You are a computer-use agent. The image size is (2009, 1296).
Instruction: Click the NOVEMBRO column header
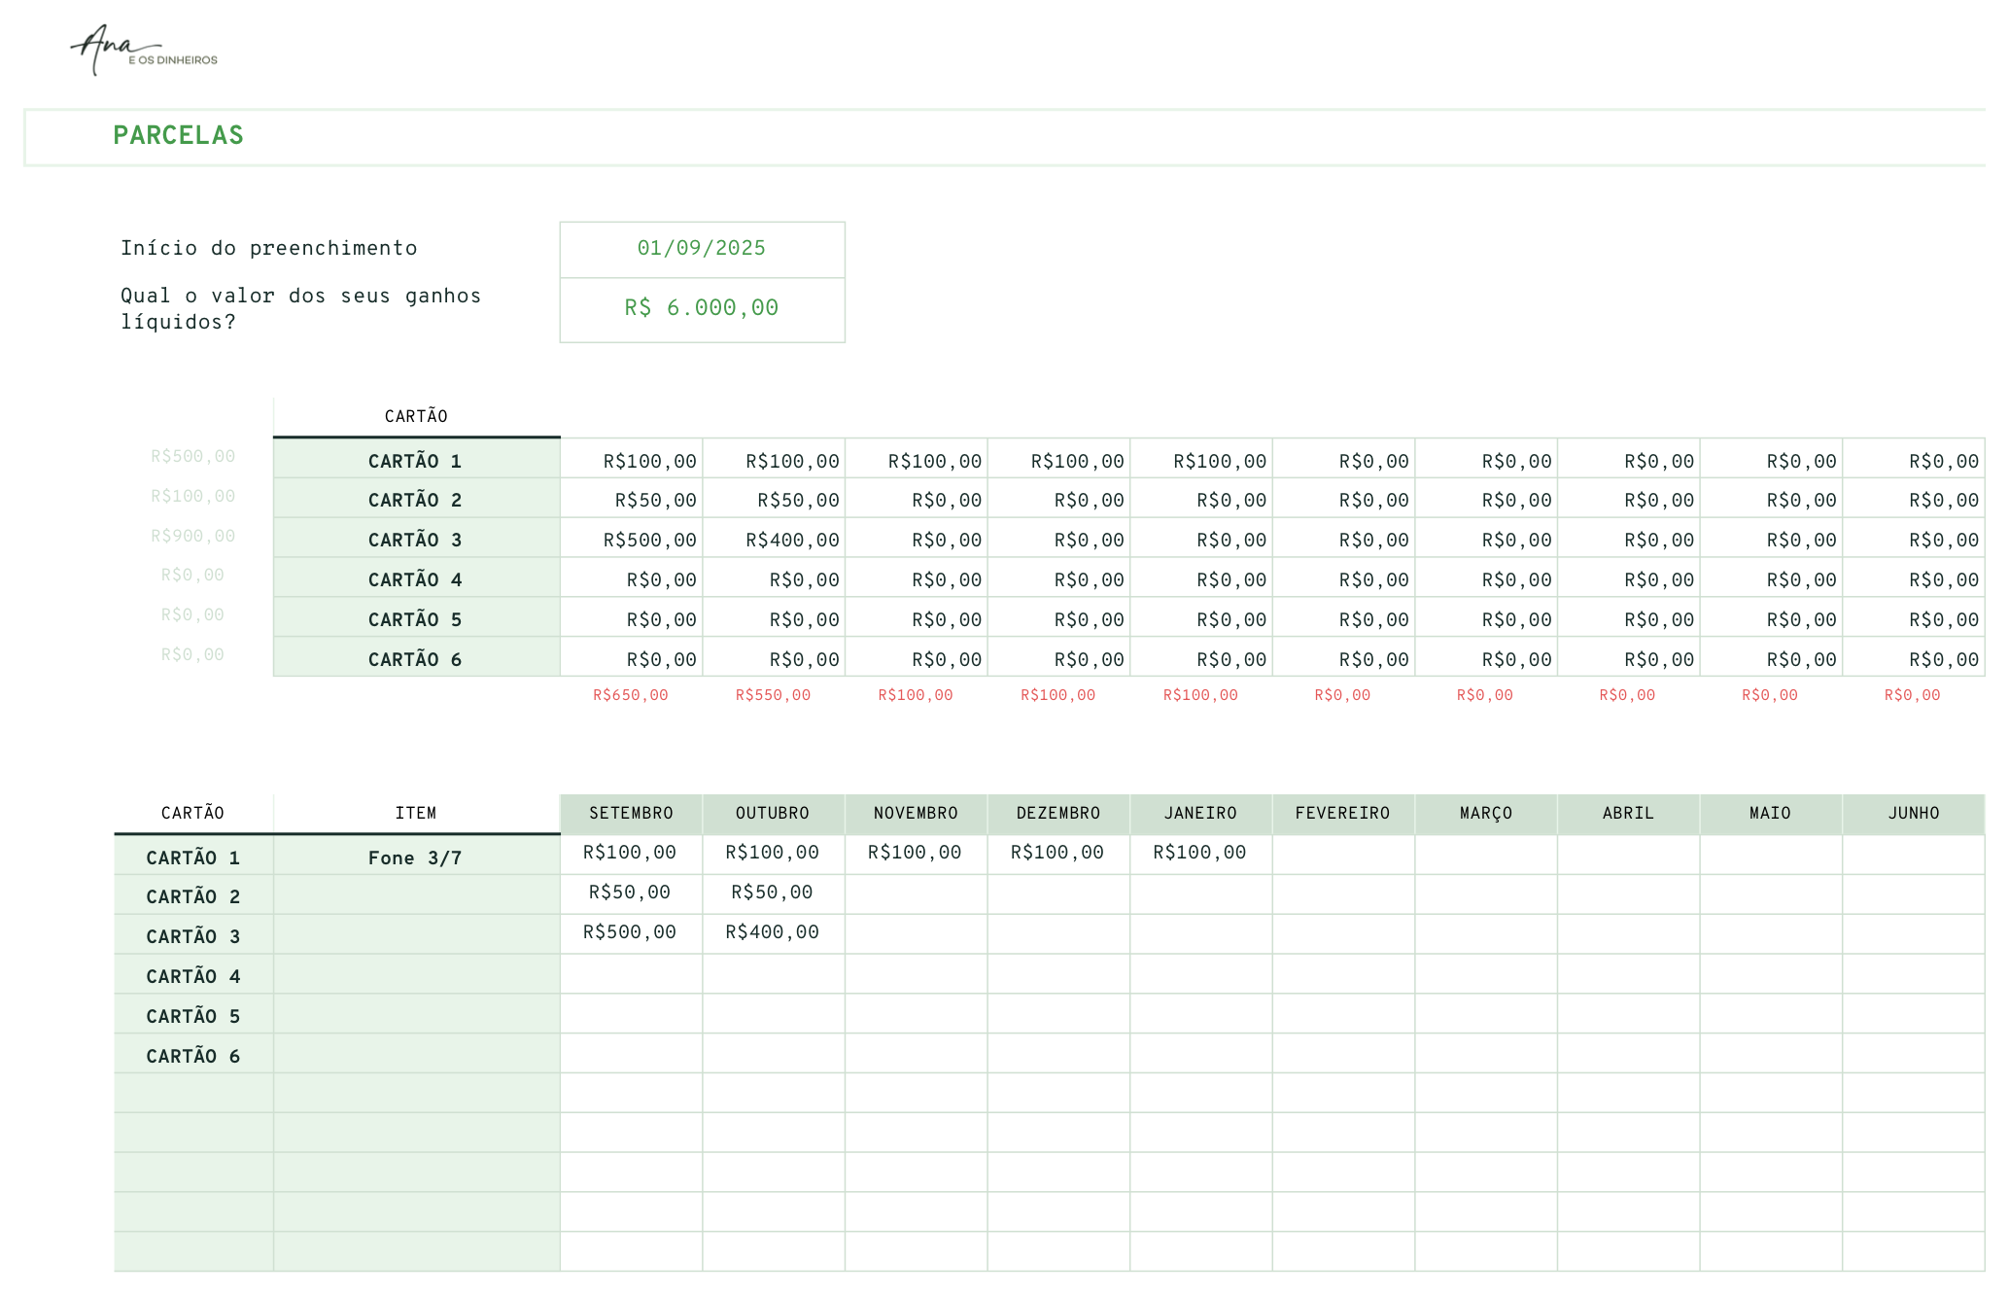pos(916,814)
